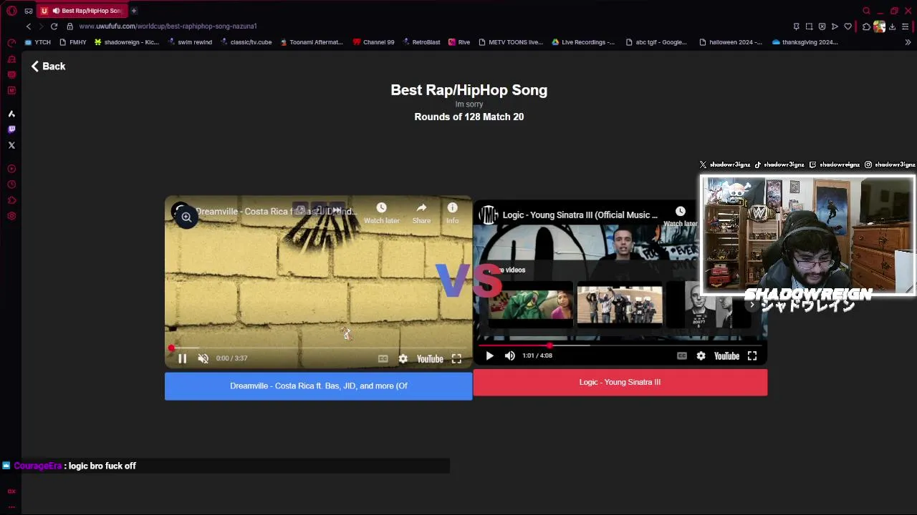The image size is (917, 515).
Task: Open the ad blocker shield icon
Action: pyautogui.click(x=822, y=26)
